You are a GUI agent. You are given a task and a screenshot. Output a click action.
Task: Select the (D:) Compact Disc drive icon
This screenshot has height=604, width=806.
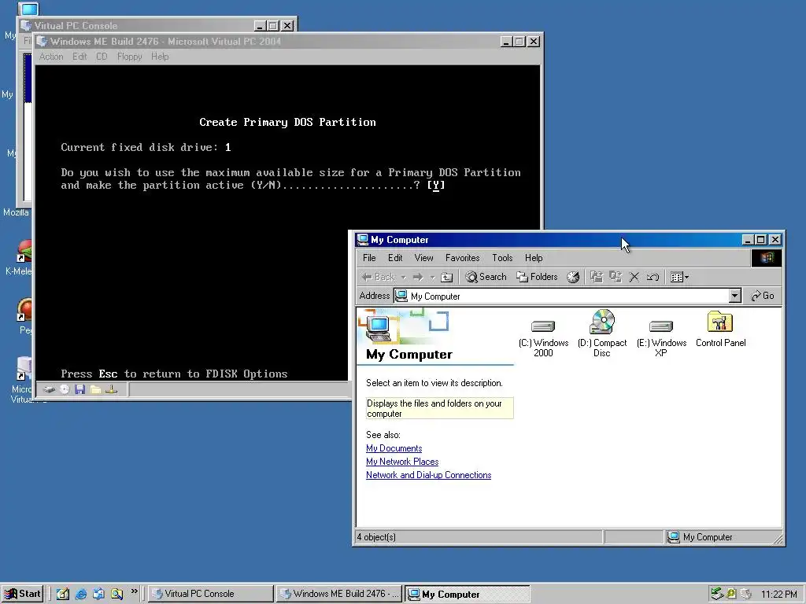[x=602, y=333]
